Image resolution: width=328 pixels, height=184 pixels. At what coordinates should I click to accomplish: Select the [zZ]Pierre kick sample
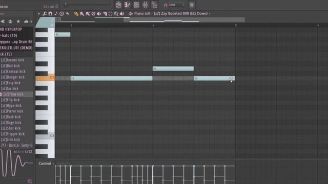[12, 111]
